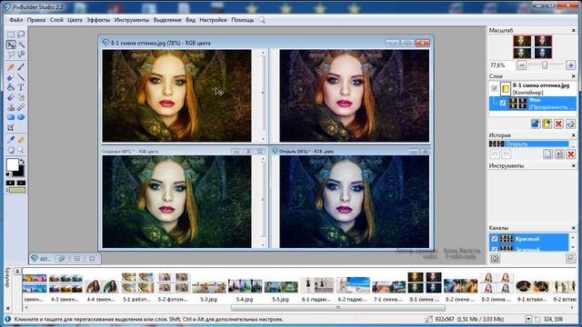Open the Правка menu
582x327 pixels.
click(x=36, y=20)
